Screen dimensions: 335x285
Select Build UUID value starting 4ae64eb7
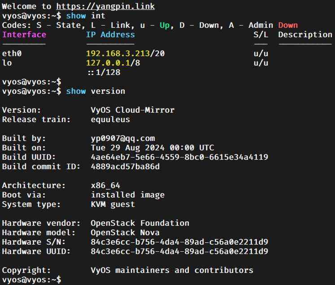tap(179, 157)
